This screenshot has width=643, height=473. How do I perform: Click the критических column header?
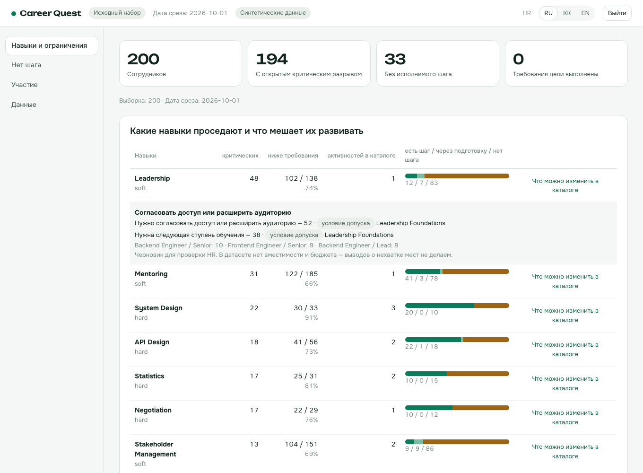click(240, 156)
